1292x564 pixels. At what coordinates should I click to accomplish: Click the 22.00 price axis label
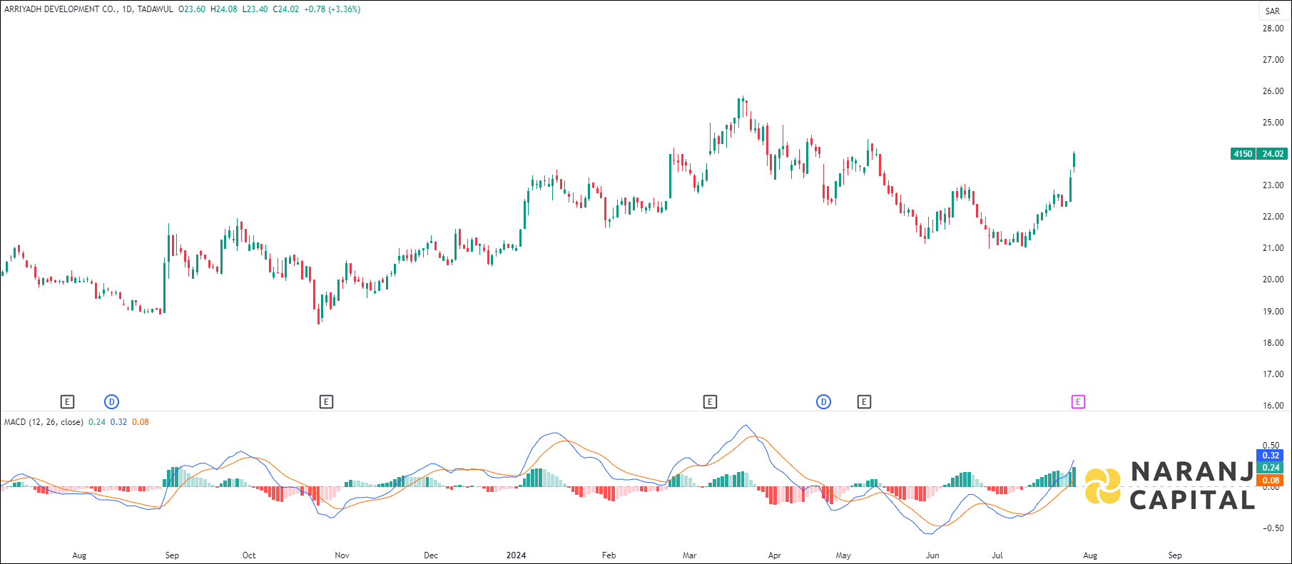click(1273, 217)
